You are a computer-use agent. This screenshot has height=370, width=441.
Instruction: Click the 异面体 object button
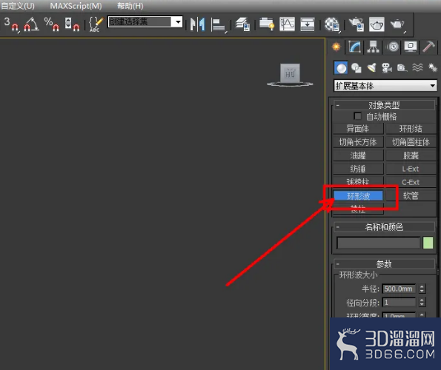358,129
